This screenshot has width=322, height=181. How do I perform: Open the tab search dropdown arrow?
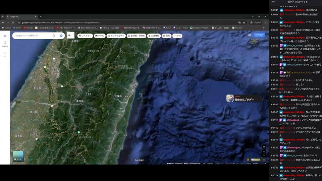2,17
